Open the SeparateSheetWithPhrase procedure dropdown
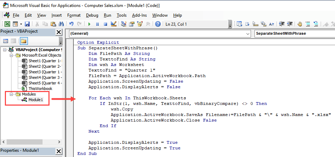The height and width of the screenshot is (157, 335). point(295,33)
